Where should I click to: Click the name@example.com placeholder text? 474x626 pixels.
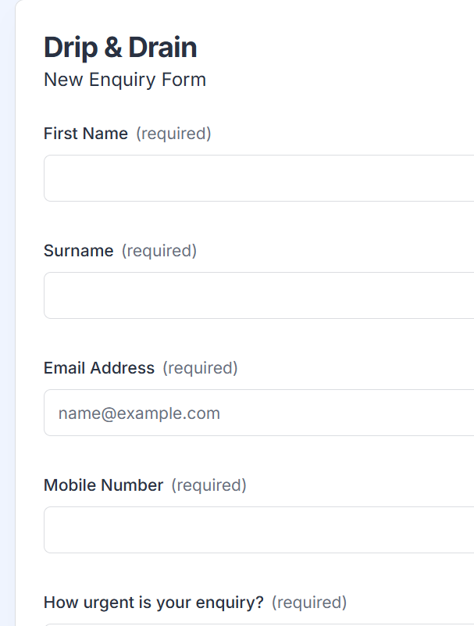tap(139, 413)
